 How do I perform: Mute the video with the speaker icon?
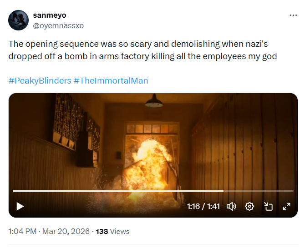click(x=231, y=206)
